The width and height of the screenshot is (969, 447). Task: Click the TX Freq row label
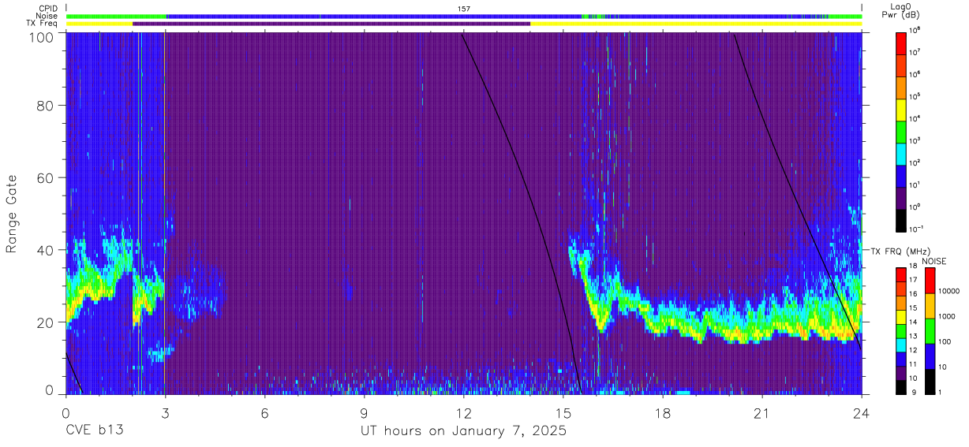[43, 24]
